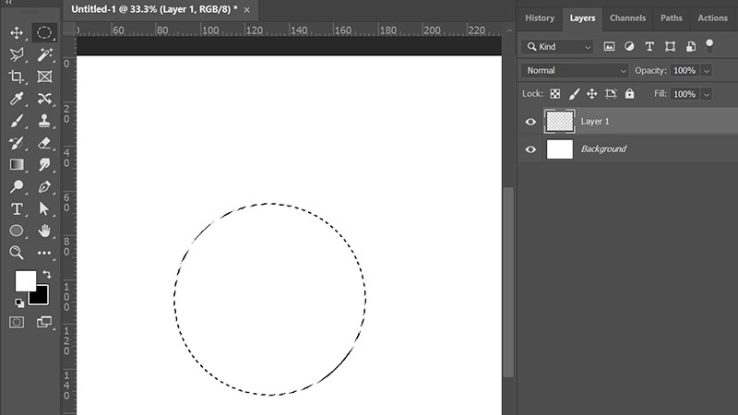Filter layers by pixel layers
This screenshot has width=738, height=415.
[609, 46]
